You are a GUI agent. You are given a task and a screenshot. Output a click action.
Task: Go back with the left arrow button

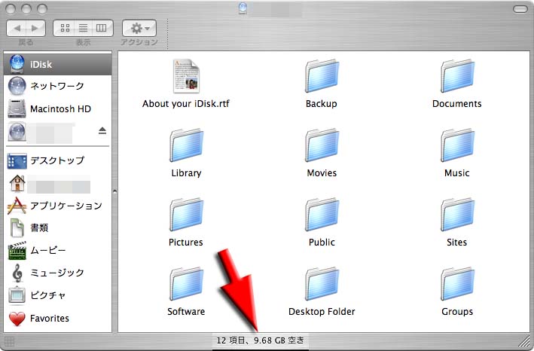coord(17,29)
